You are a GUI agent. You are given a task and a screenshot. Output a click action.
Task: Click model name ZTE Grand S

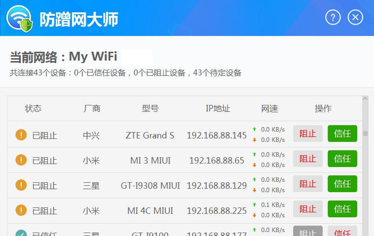(x=150, y=135)
